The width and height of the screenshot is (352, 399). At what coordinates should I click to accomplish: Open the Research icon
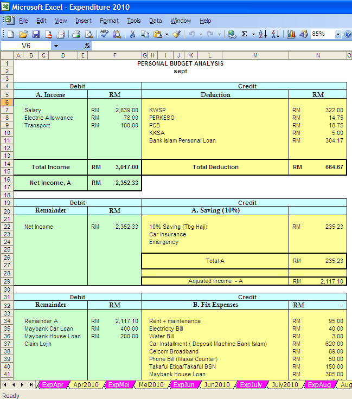(117, 34)
